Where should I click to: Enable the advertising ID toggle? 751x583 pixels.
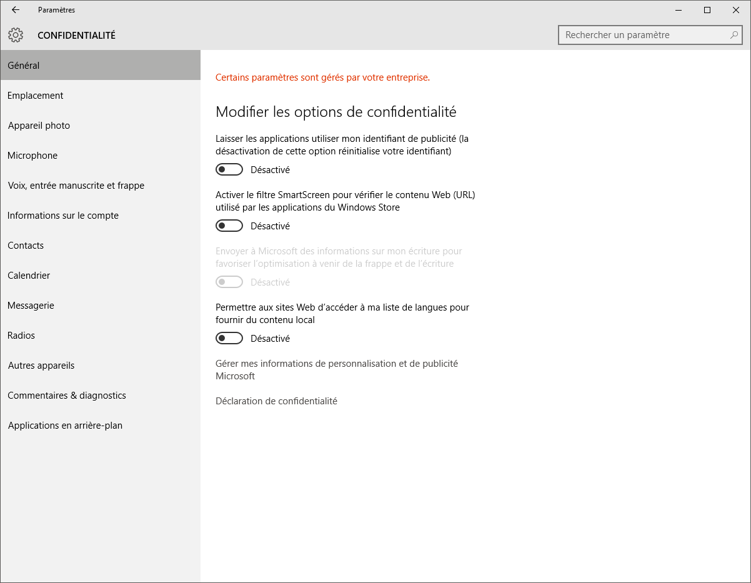[x=229, y=170]
